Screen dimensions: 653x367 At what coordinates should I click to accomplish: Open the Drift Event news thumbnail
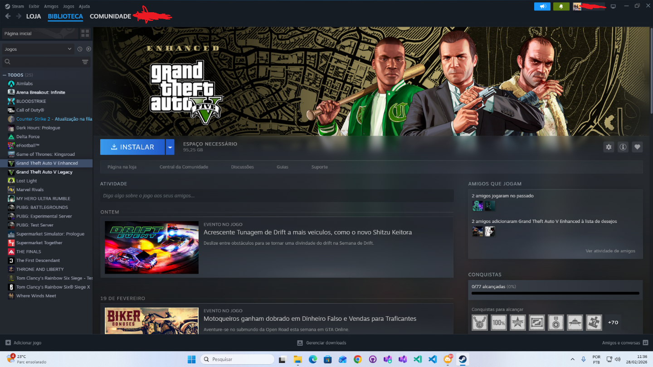click(x=151, y=247)
